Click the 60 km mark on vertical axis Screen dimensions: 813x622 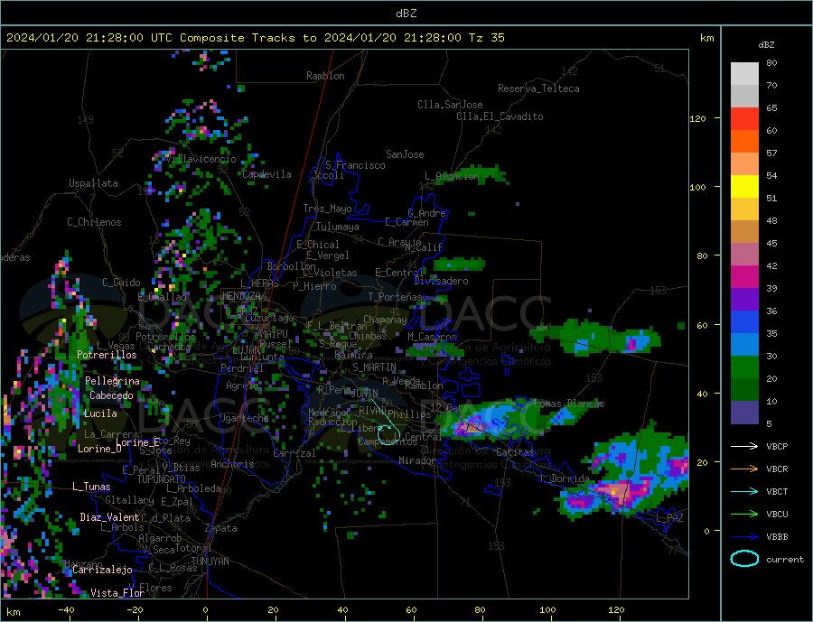tap(702, 326)
